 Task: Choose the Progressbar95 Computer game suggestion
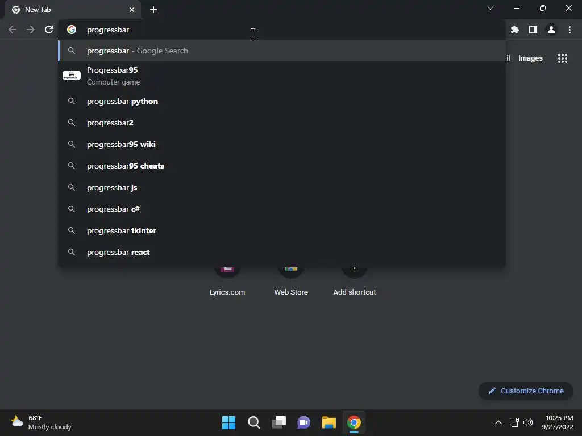(282, 76)
